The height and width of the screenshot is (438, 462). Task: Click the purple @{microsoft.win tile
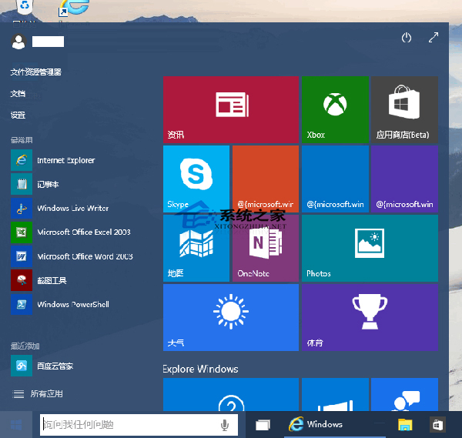404,179
